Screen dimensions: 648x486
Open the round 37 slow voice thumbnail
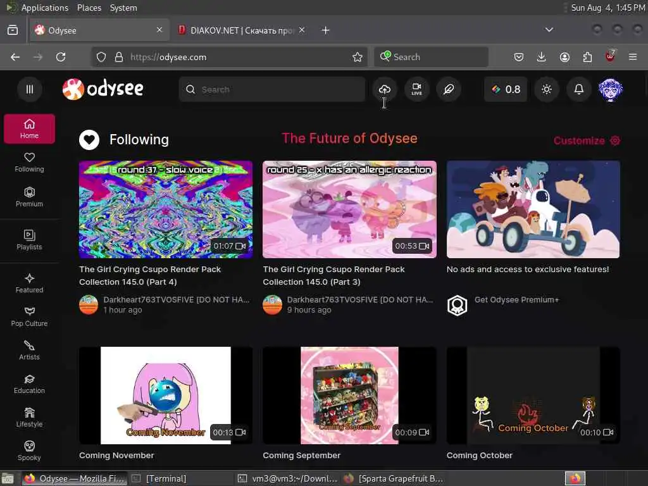166,209
